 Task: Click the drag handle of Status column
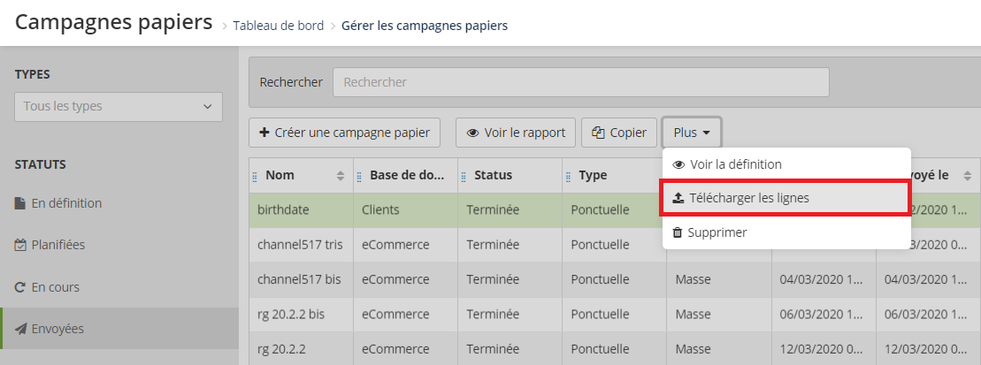point(464,176)
